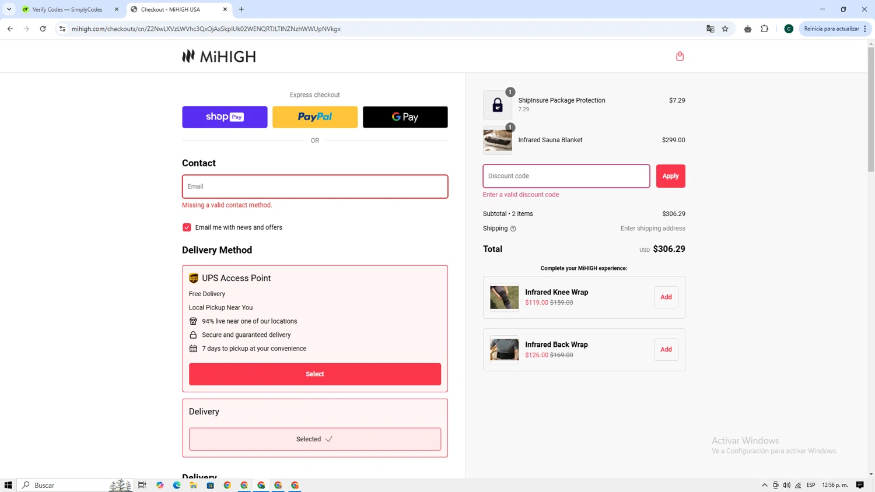
Task: Click Infrared Sauna Blanket thumbnail
Action: click(x=498, y=140)
